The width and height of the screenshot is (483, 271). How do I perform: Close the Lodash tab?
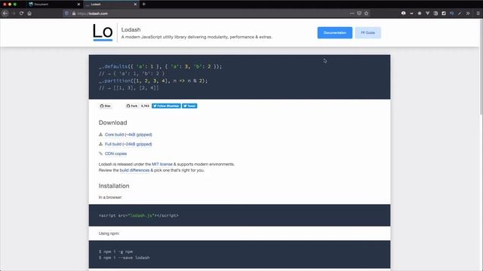pyautogui.click(x=135, y=5)
